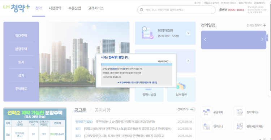This screenshot has width=271, height=140.
Task: Click phone number 055)210-8401
Action: 57,134
